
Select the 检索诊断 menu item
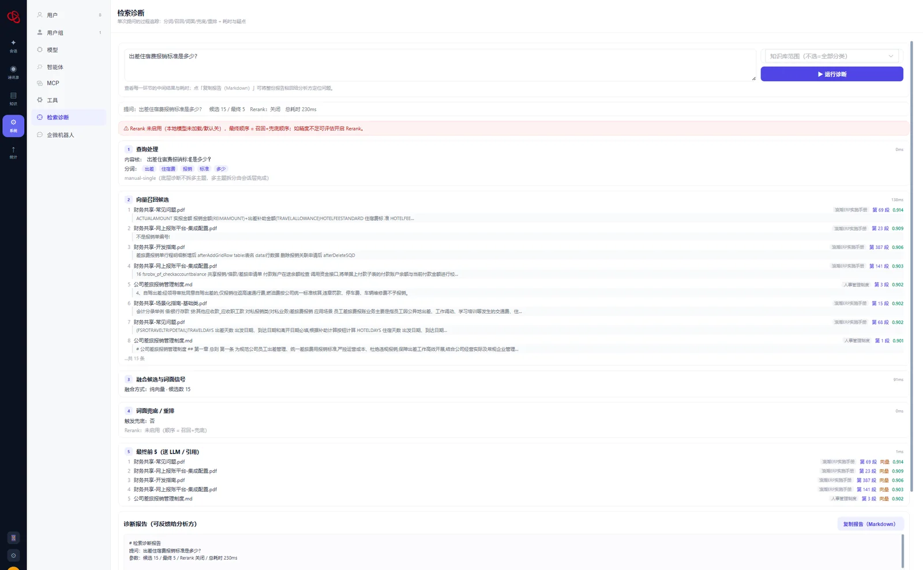pos(69,118)
